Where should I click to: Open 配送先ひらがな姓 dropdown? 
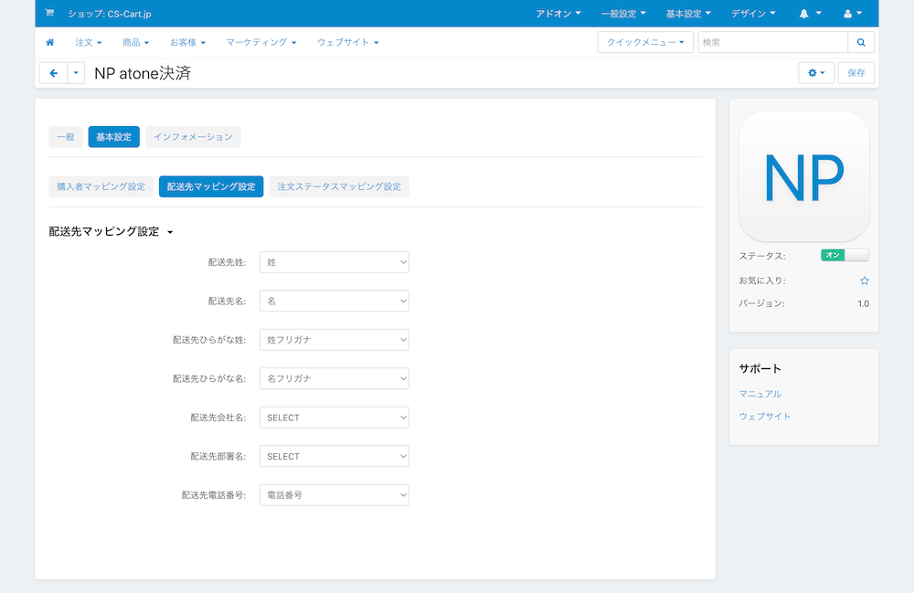point(334,340)
